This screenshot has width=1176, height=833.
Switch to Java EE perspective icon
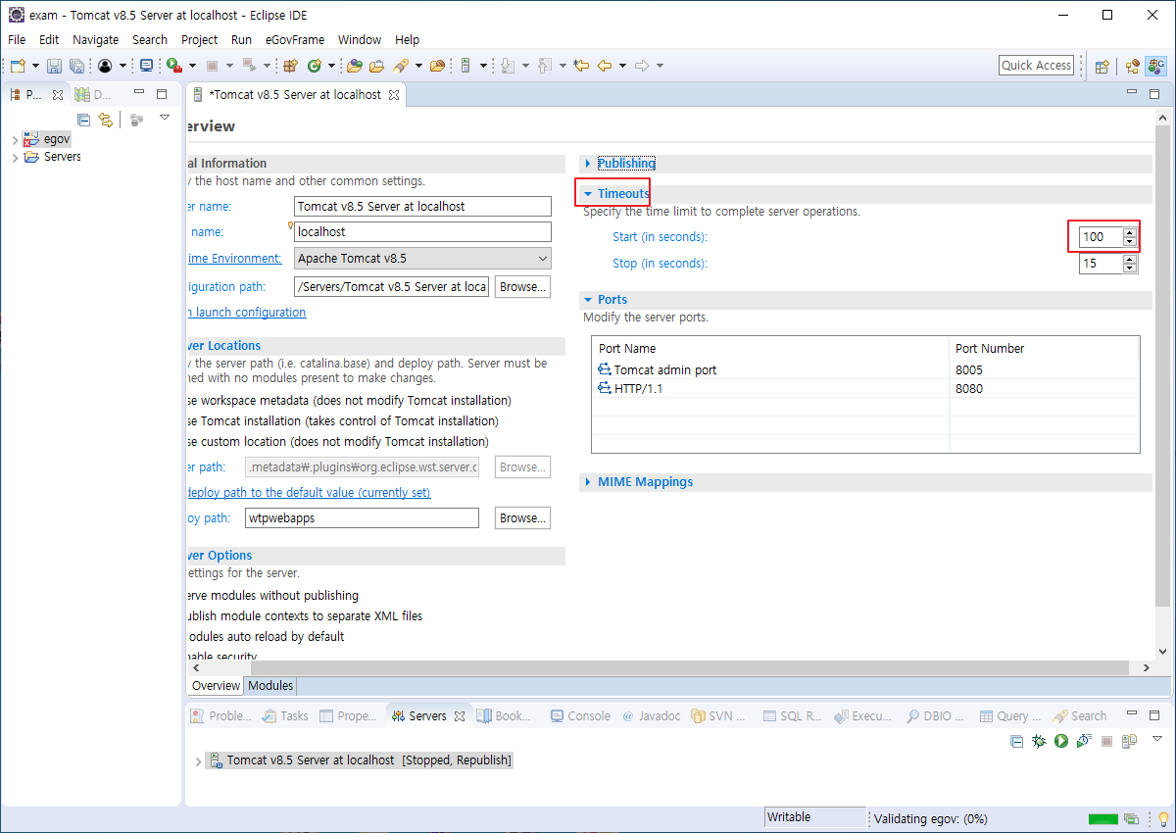pyautogui.click(x=1132, y=66)
